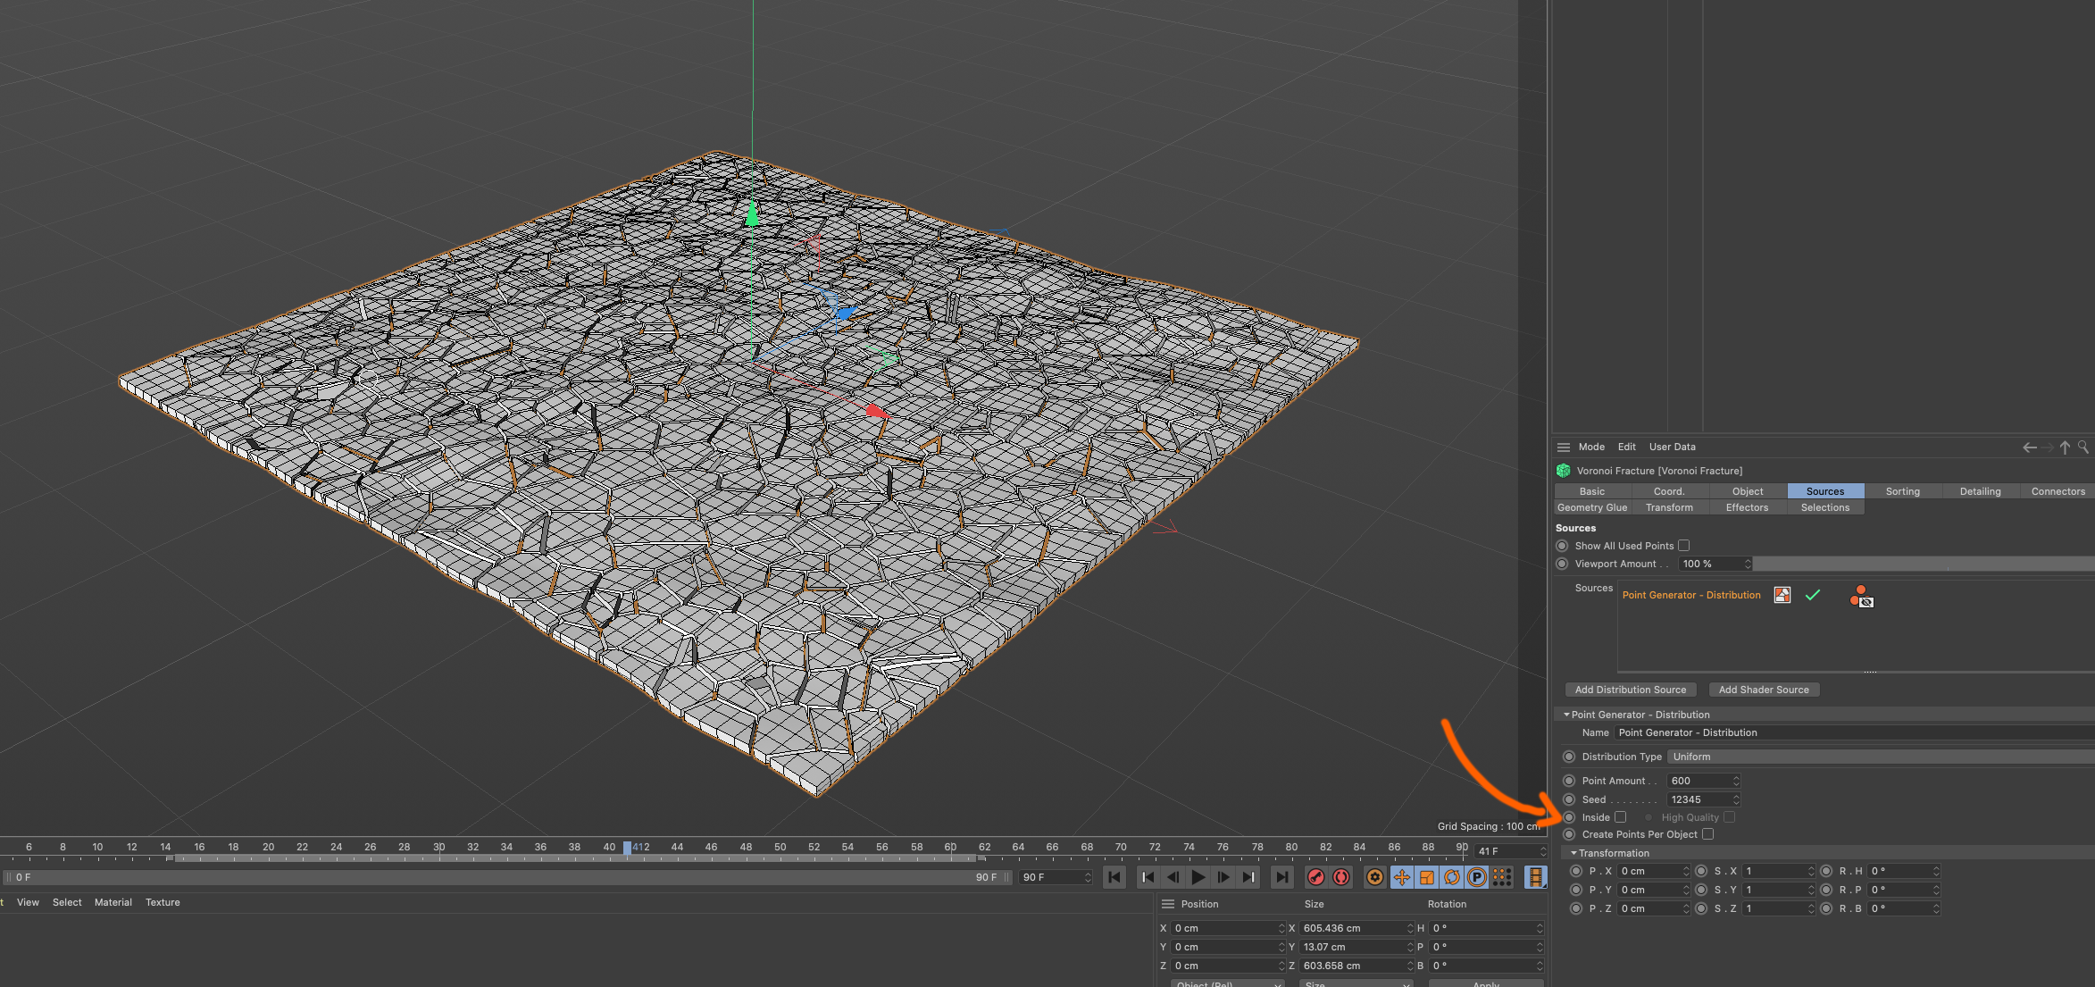Screen dimensions: 2095x987
Task: Click the Record Active Objects key icon
Action: click(1315, 877)
